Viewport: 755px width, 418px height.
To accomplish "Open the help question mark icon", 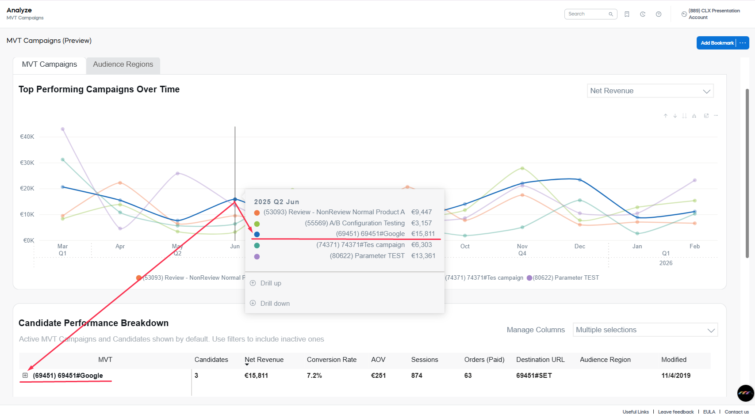I will click(659, 14).
